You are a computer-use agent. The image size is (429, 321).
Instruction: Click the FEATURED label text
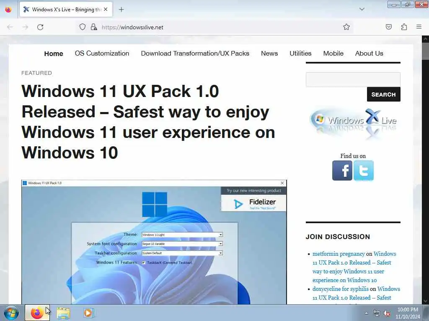tap(37, 73)
